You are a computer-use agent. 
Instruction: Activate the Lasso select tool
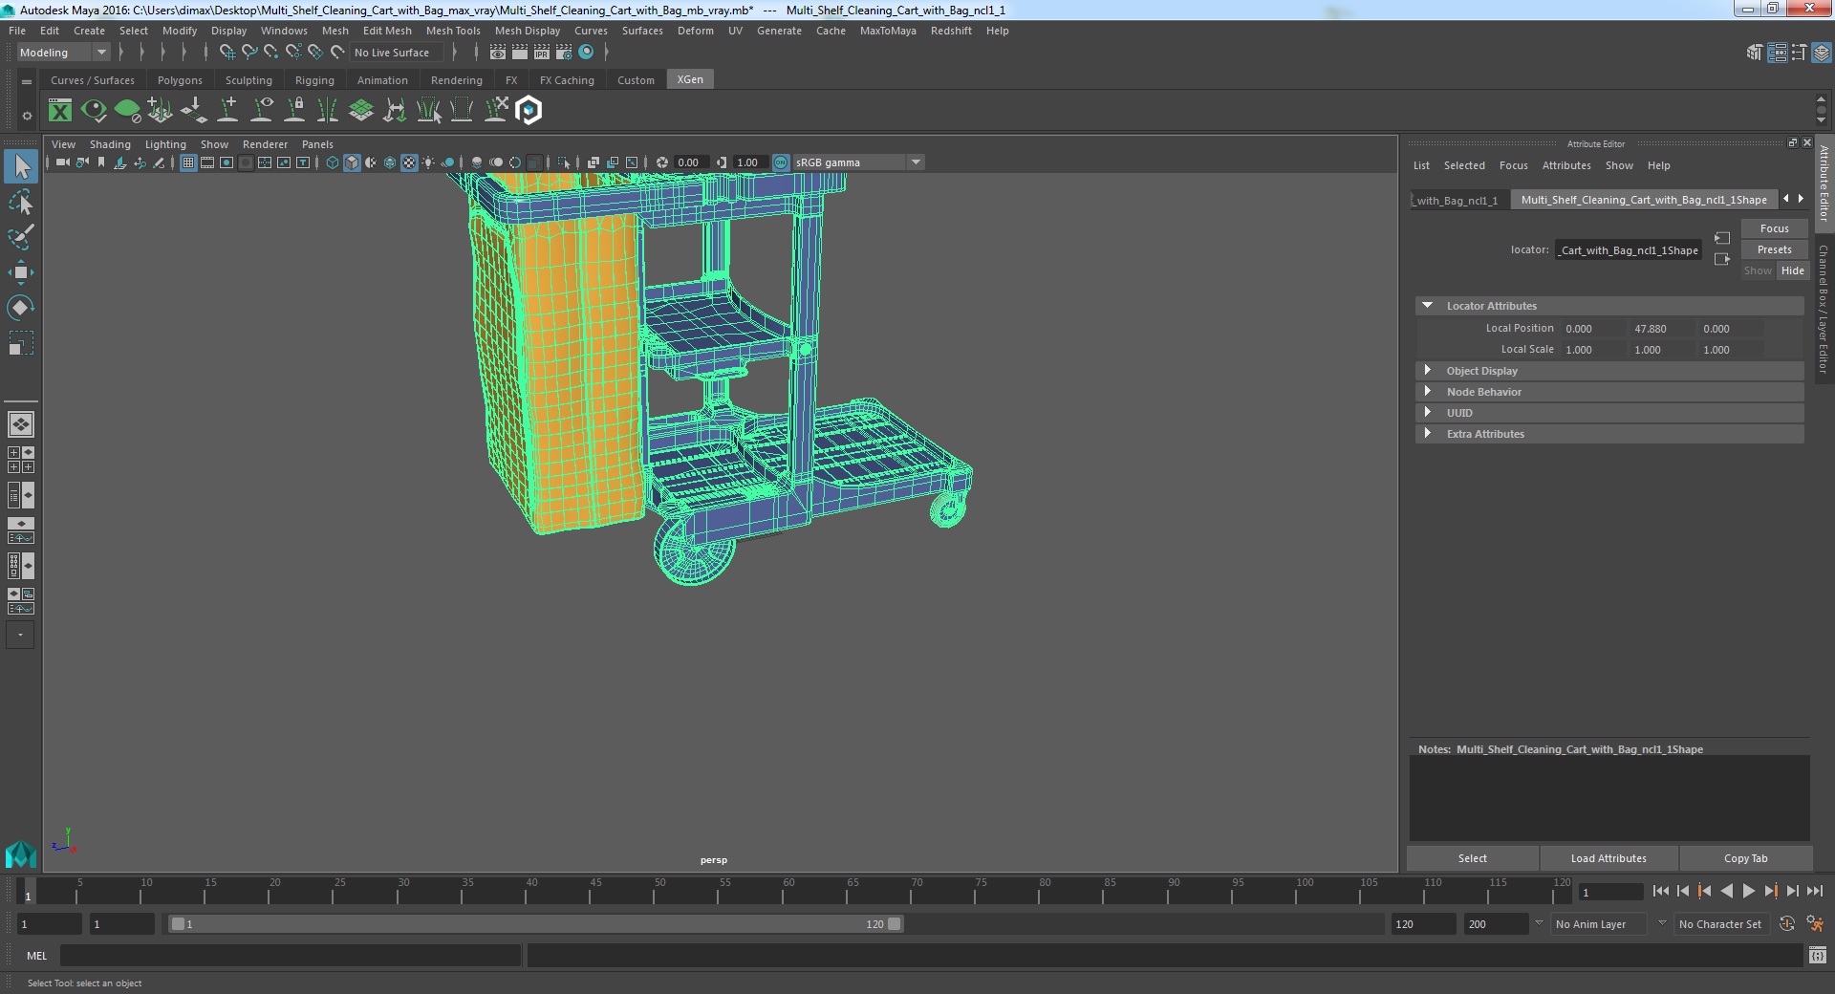[x=21, y=202]
